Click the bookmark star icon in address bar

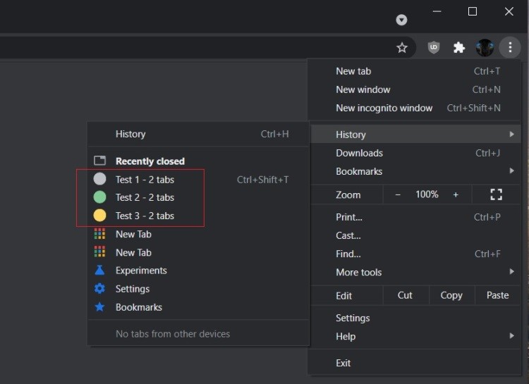pyautogui.click(x=402, y=48)
